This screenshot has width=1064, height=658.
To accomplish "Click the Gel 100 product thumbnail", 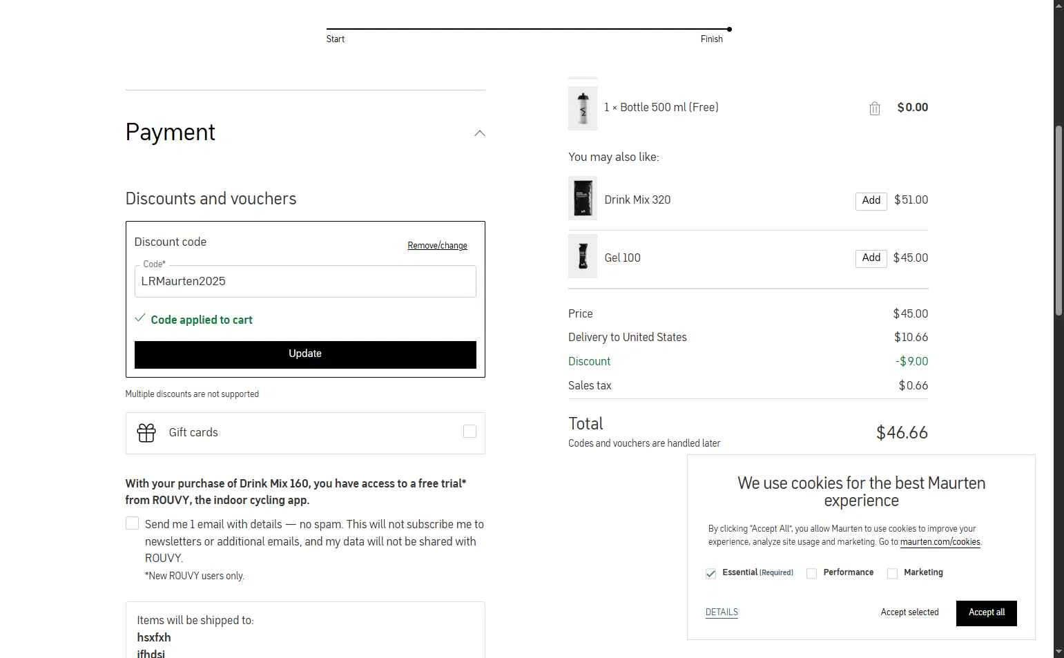I will pyautogui.click(x=583, y=256).
